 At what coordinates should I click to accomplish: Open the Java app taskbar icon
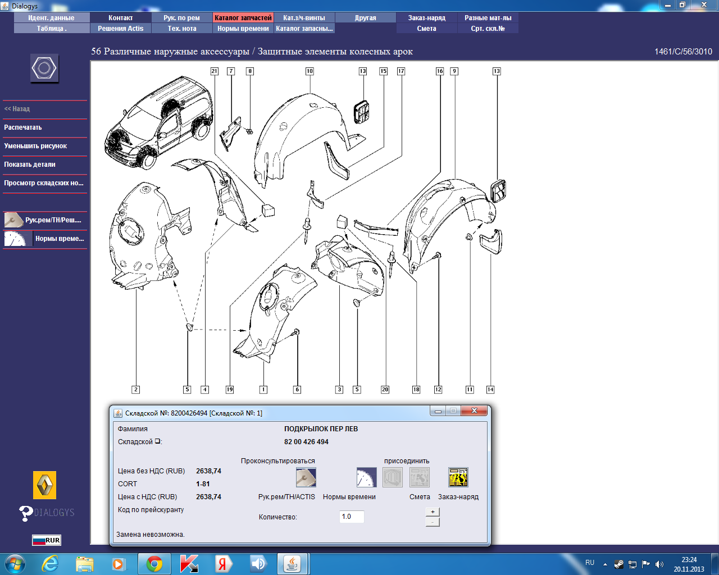tap(292, 564)
